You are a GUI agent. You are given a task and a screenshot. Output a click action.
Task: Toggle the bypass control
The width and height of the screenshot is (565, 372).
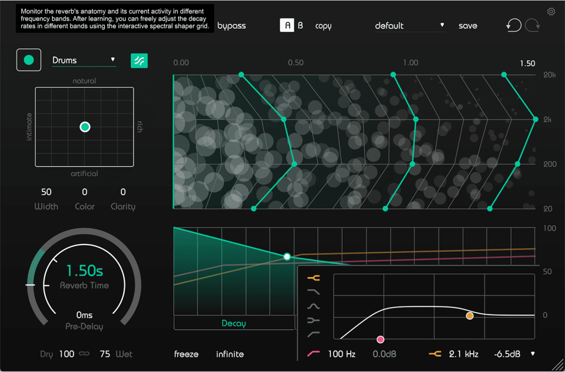(231, 25)
